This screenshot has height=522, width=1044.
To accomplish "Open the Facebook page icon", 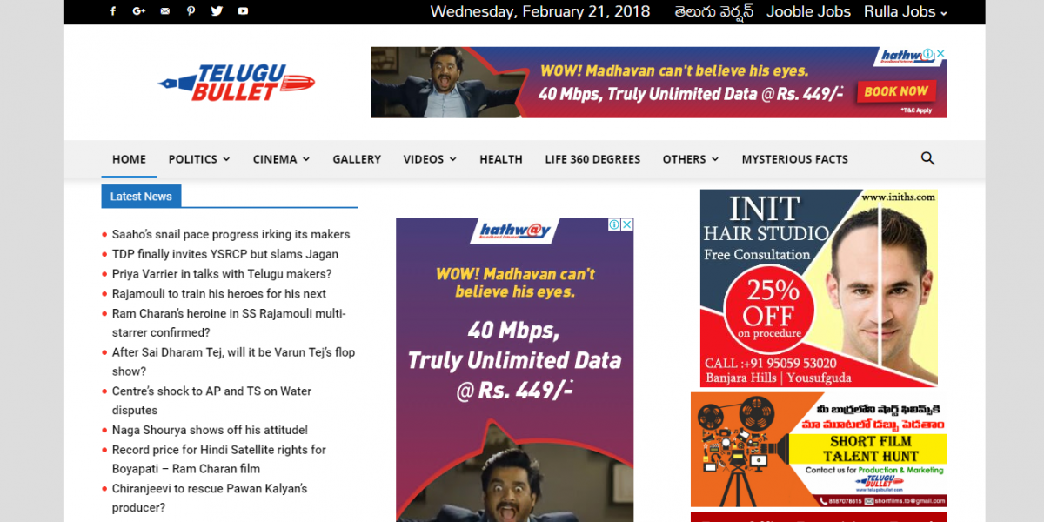I will tap(112, 11).
